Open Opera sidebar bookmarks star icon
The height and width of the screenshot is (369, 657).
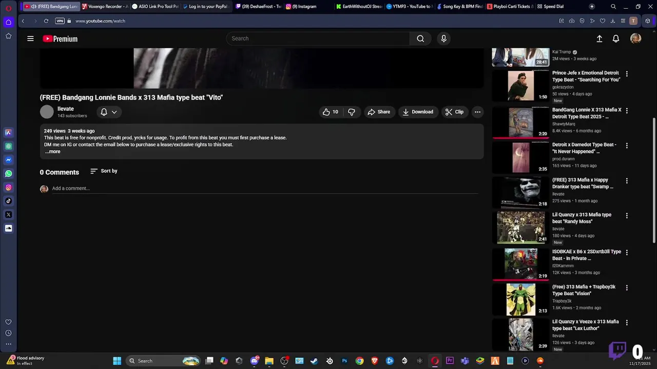tap(9, 36)
